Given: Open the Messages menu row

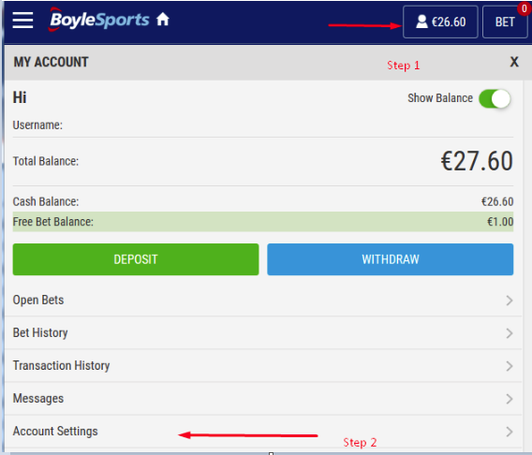Looking at the screenshot, I should coord(263,399).
